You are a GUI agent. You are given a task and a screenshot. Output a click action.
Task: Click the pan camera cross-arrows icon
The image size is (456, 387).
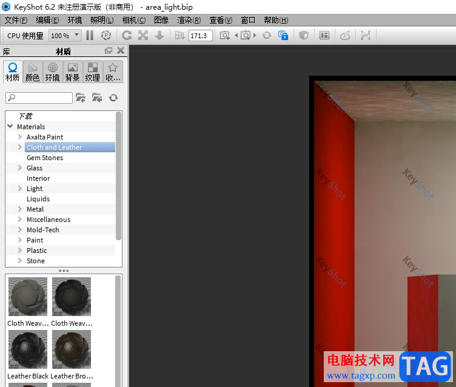pyautogui.click(x=142, y=36)
